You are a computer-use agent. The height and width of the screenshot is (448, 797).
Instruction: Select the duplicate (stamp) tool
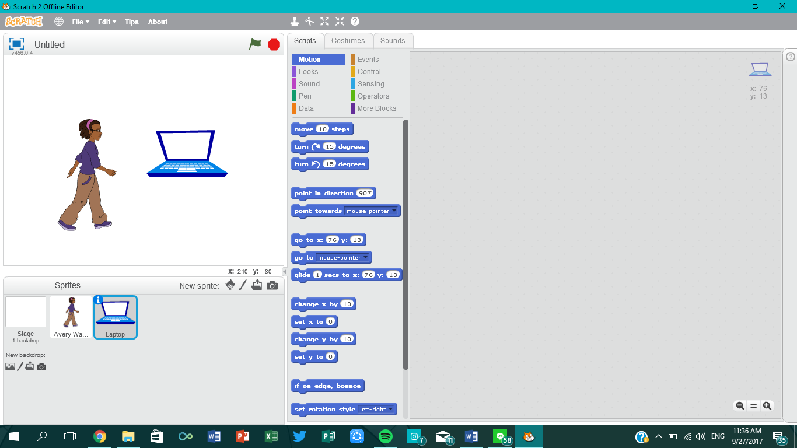tap(294, 21)
